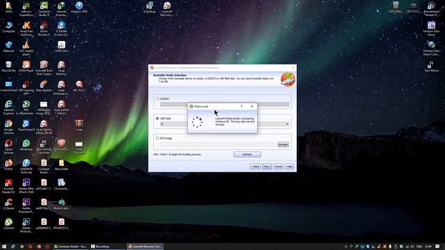Viewport: 445px width, 250px height.
Task: Open Avast Free Antivirus shortcut
Action: coord(26,28)
